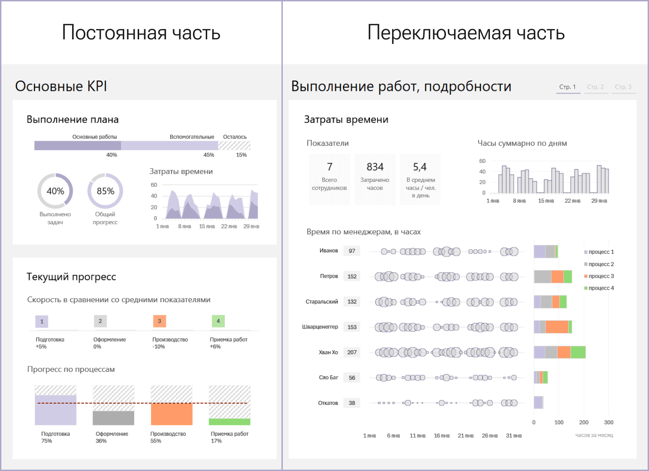Screen dimensions: 649x471
Task: Click the name Шварценеггер in manager list
Action: [x=320, y=327]
